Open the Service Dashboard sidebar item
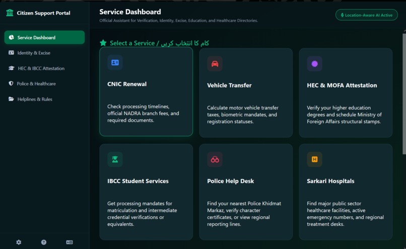406x249 pixels. [x=44, y=38]
